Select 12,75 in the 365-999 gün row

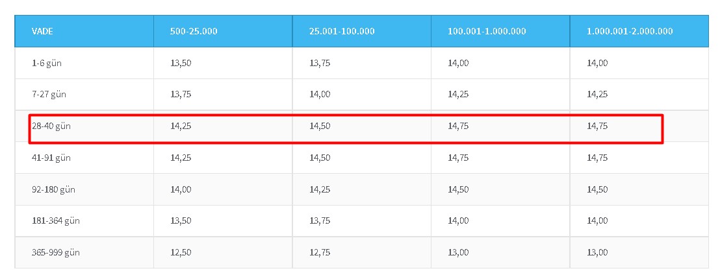pyautogui.click(x=320, y=252)
